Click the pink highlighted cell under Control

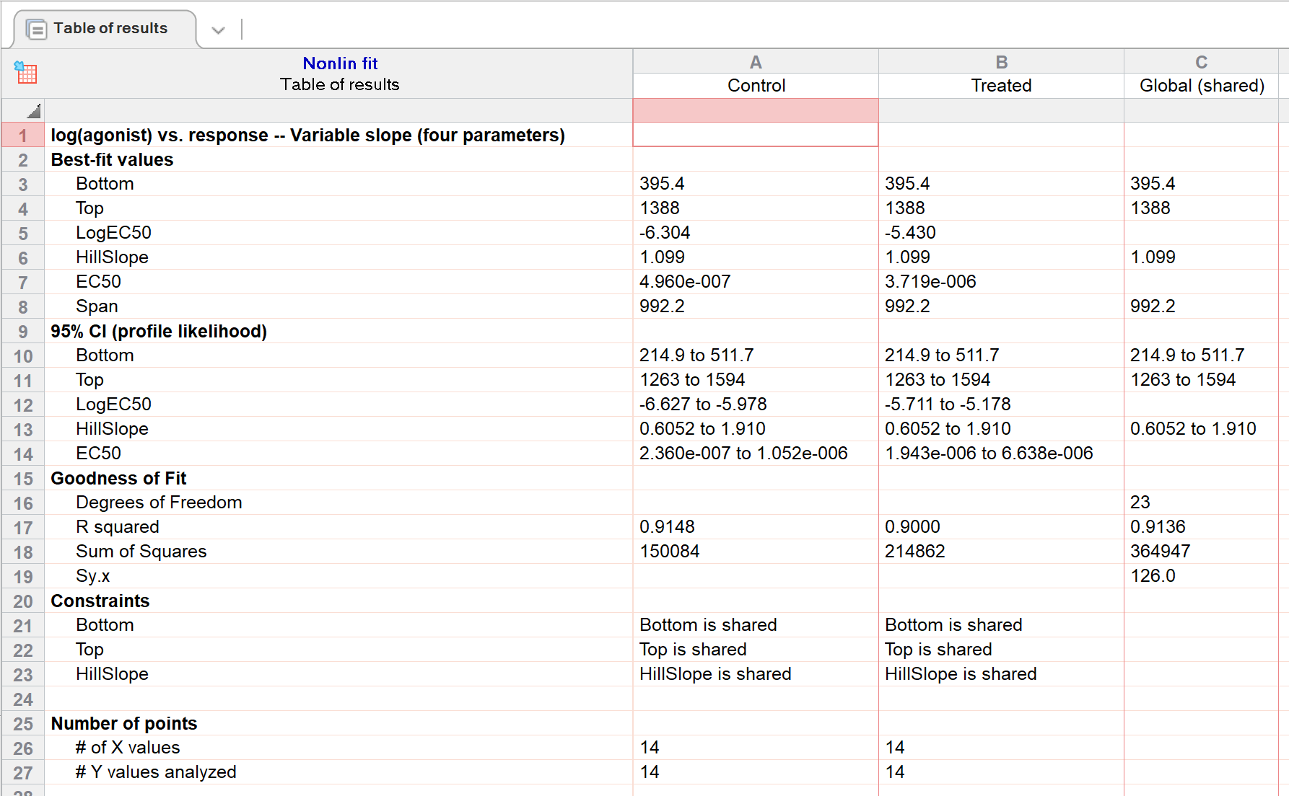pyautogui.click(x=755, y=110)
